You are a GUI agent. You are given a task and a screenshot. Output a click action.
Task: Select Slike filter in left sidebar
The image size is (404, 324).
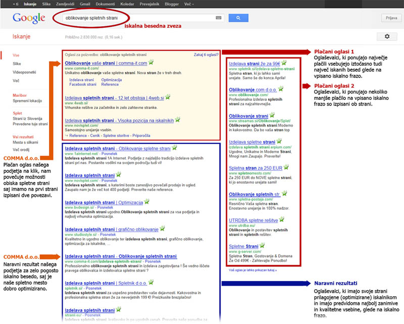point(17,64)
